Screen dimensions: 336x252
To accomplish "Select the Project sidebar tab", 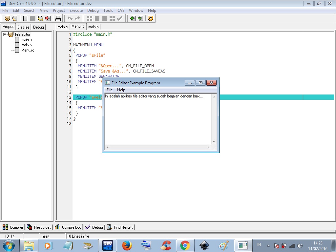I will click(8, 27).
